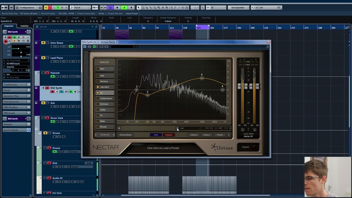Select the Mute (X) tool
This screenshot has width=352, height=198.
(x=163, y=7)
